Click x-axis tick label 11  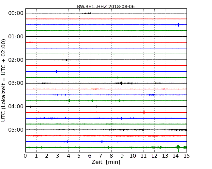click(144, 156)
